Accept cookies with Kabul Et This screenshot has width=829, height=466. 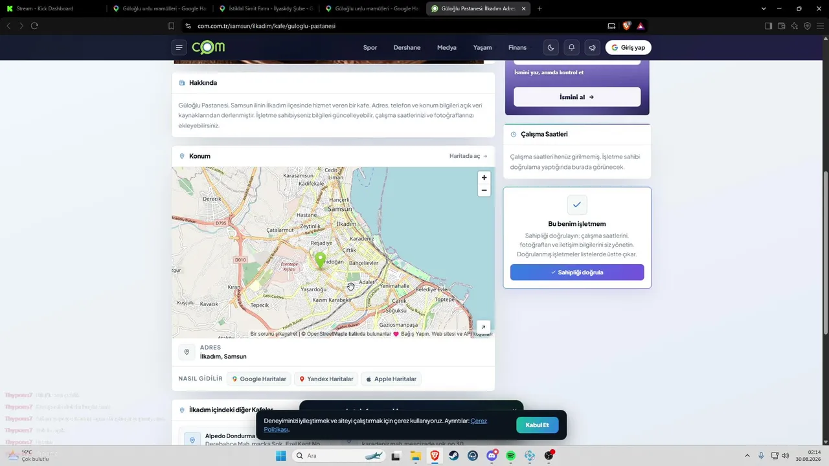coord(537,425)
